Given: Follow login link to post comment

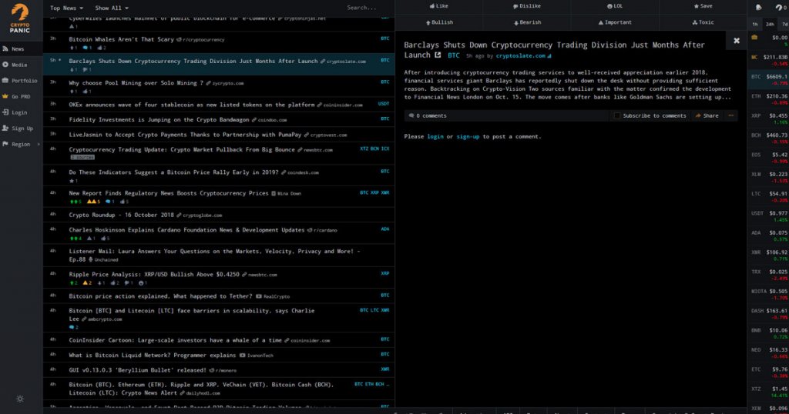Looking at the screenshot, I should (x=435, y=137).
